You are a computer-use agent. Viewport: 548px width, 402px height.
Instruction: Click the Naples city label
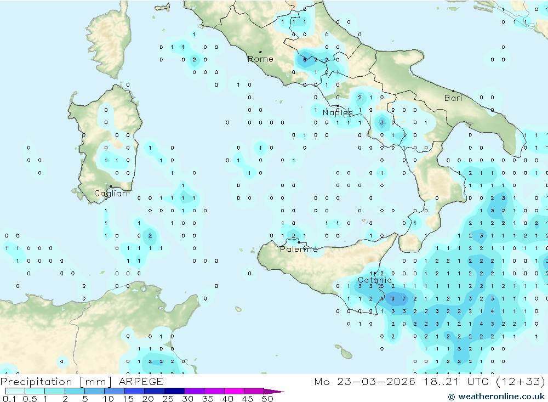[338, 112]
